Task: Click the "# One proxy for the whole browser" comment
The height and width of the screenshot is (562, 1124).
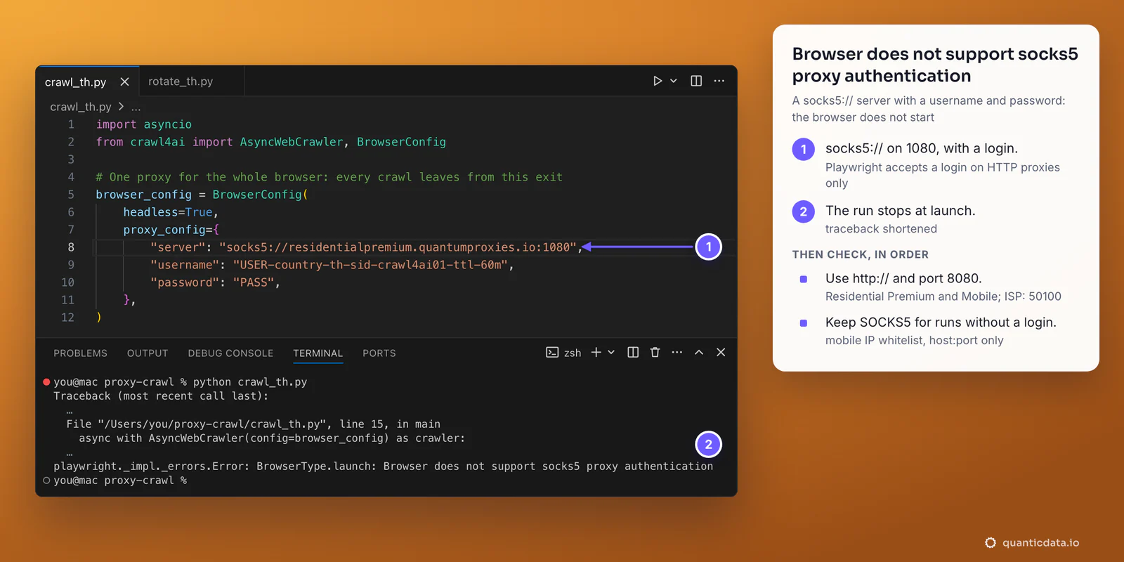Action: point(329,177)
